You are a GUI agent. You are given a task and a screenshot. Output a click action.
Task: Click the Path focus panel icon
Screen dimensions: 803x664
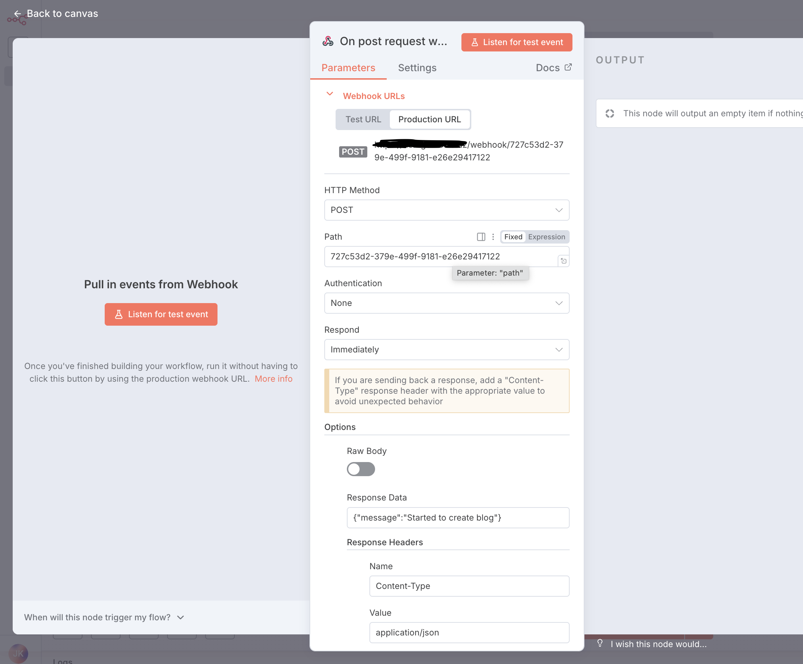(481, 237)
